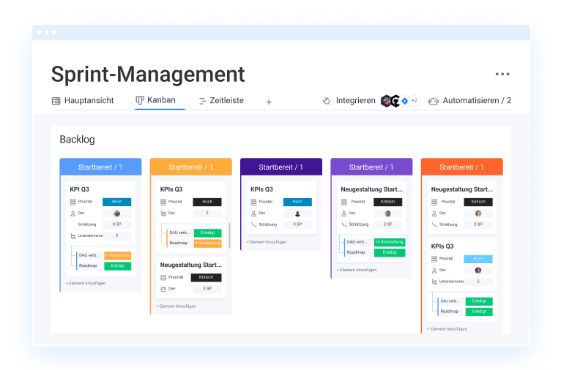Click the Backlog group heading

pos(78,139)
